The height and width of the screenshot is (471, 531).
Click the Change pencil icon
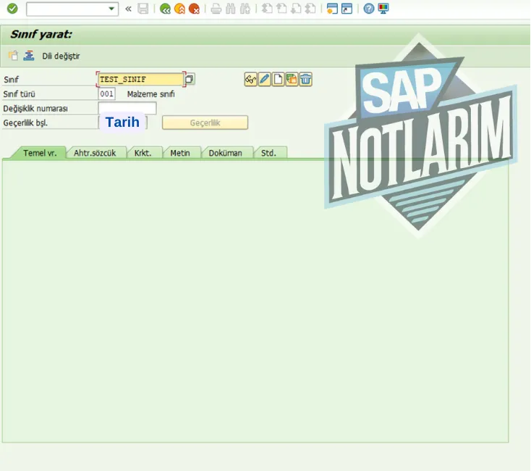[265, 80]
